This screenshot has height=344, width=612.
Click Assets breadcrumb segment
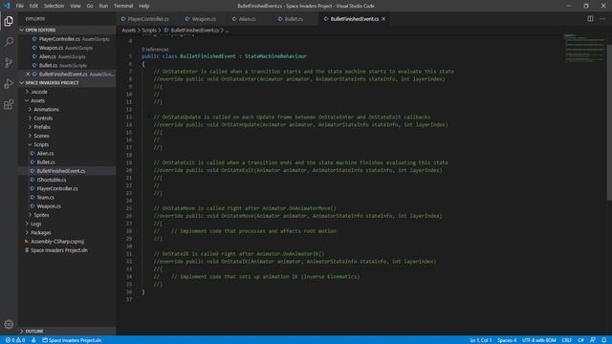(x=128, y=30)
